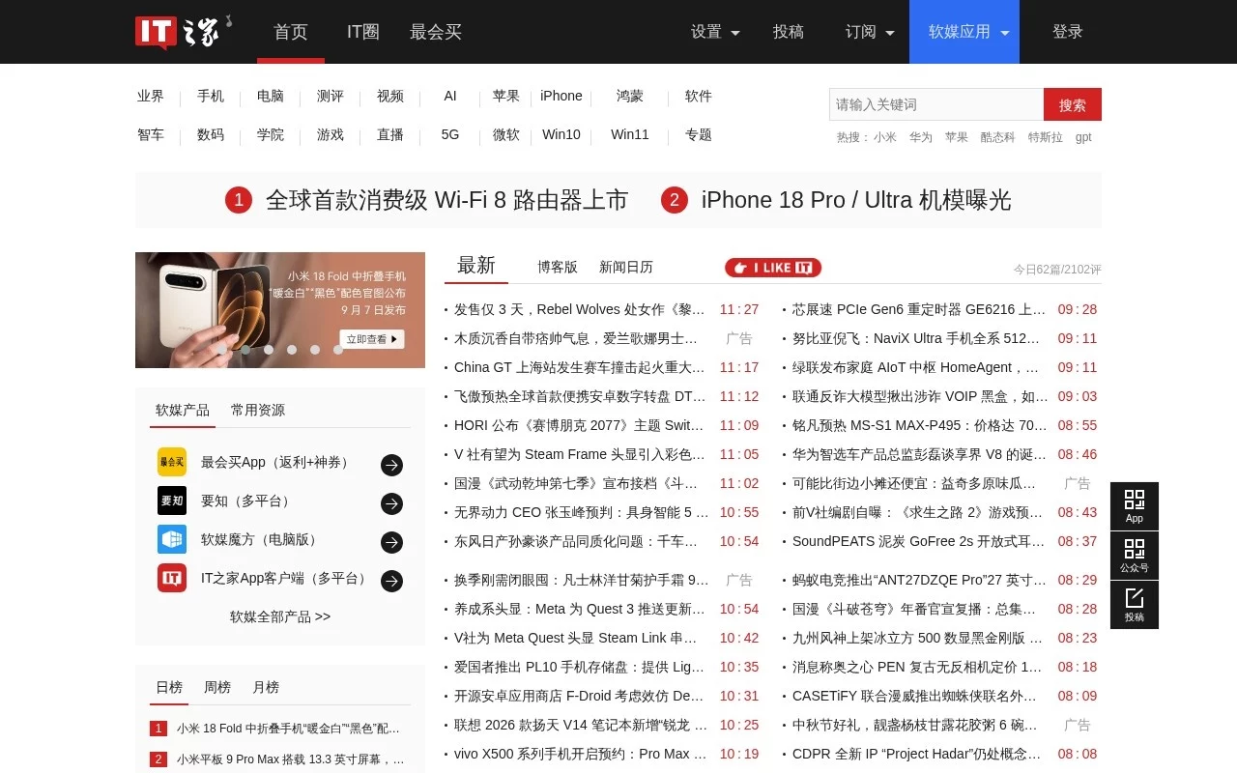Click arrow beside 要知（多平台）
Viewport: 1237px width, 773px height.
pos(391,503)
